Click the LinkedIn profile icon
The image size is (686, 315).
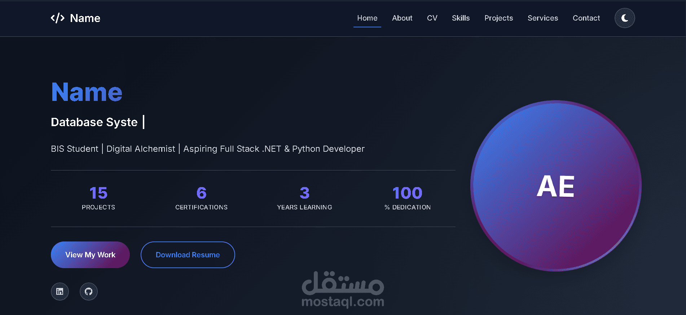pos(60,292)
